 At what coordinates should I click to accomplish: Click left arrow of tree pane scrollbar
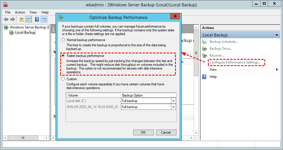(5, 138)
